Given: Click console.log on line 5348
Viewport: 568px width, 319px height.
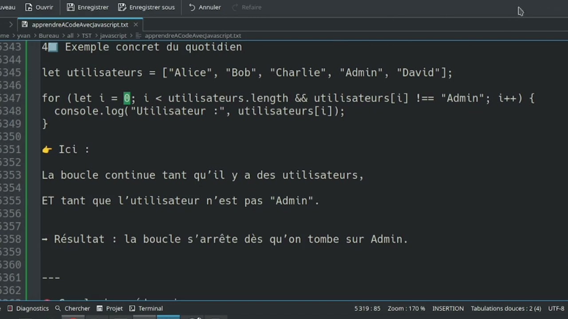Looking at the screenshot, I should click(x=89, y=111).
